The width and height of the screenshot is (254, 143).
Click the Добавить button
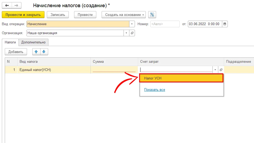pos(16,52)
